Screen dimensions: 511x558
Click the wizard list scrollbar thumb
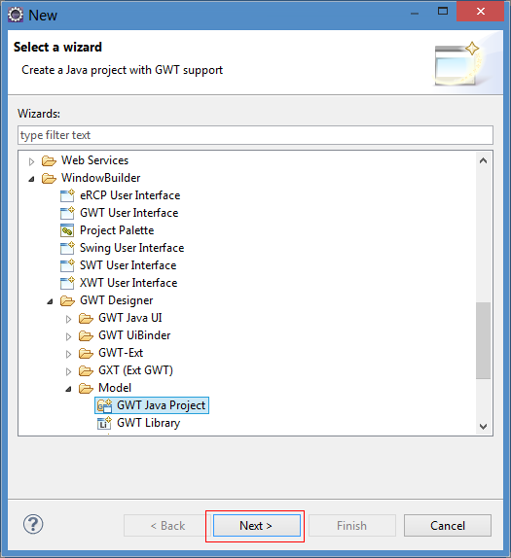point(483,340)
